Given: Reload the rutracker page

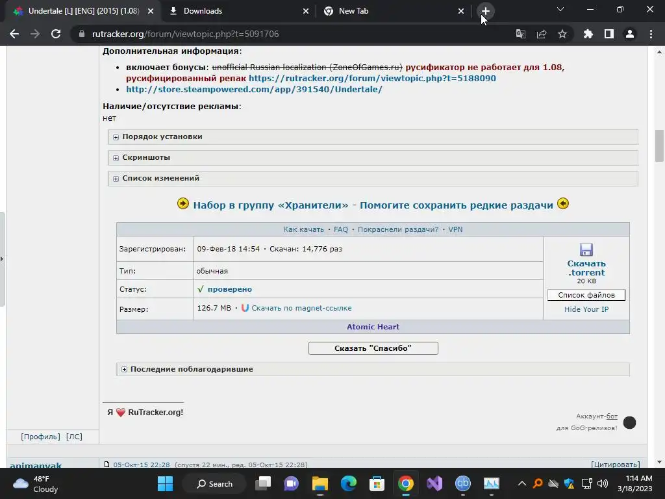Looking at the screenshot, I should click(x=56, y=34).
